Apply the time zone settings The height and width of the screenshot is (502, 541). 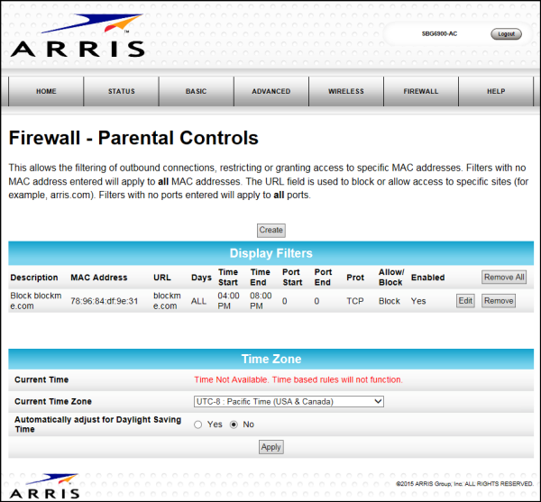pos(270,447)
